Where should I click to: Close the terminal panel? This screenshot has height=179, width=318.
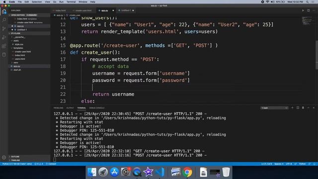pyautogui.click(x=314, y=108)
